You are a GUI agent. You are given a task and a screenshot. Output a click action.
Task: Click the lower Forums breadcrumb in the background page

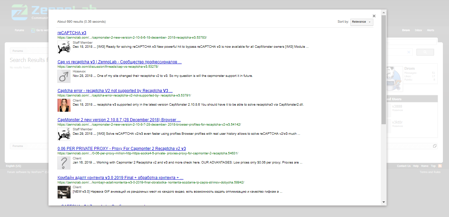18,146
